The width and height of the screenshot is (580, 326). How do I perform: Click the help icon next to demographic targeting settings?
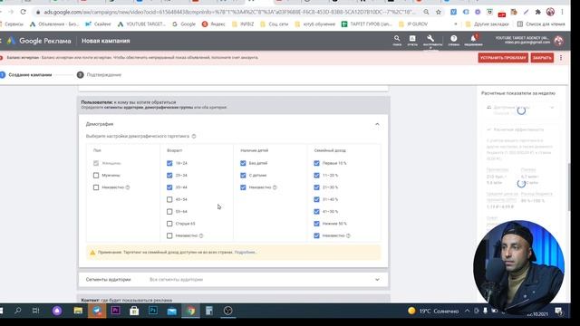(x=194, y=136)
